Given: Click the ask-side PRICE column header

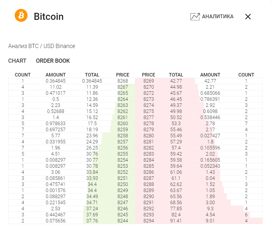Looking at the screenshot, I should coord(148,75).
